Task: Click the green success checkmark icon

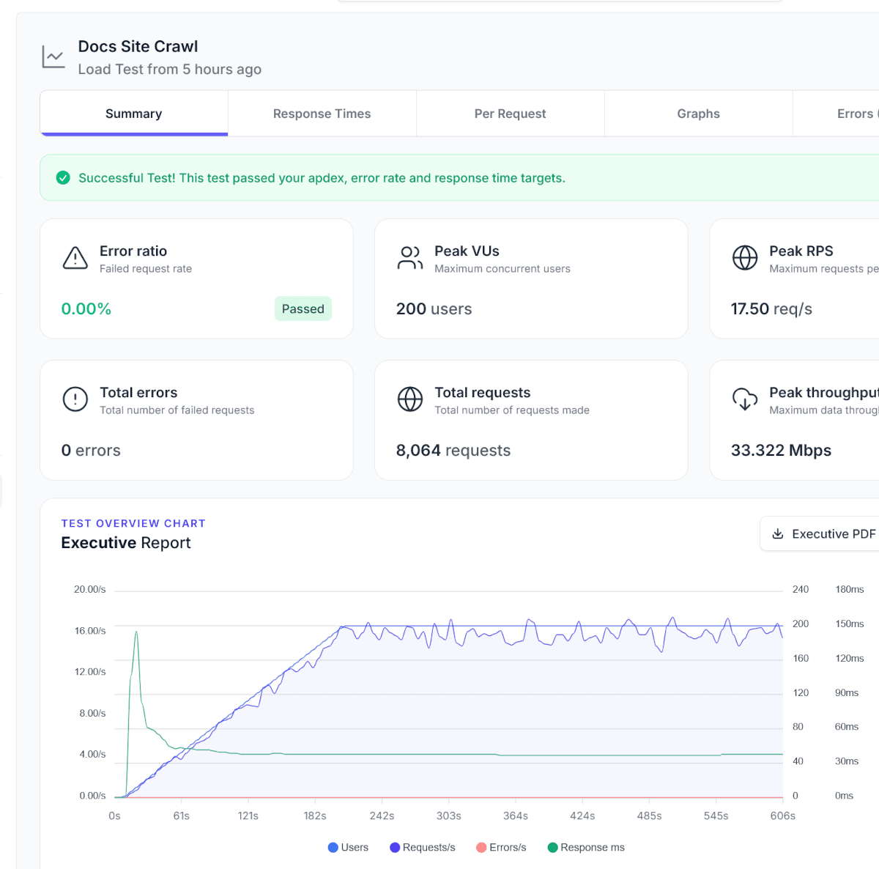Action: coord(63,177)
